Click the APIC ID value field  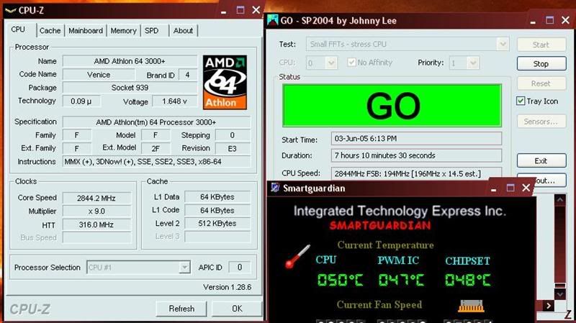click(240, 267)
